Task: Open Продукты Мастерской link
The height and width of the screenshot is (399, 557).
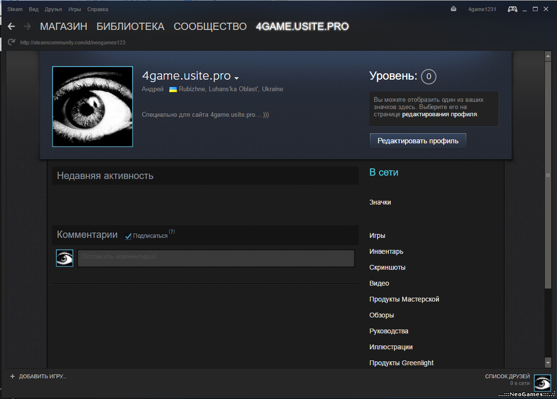Action: 404,299
